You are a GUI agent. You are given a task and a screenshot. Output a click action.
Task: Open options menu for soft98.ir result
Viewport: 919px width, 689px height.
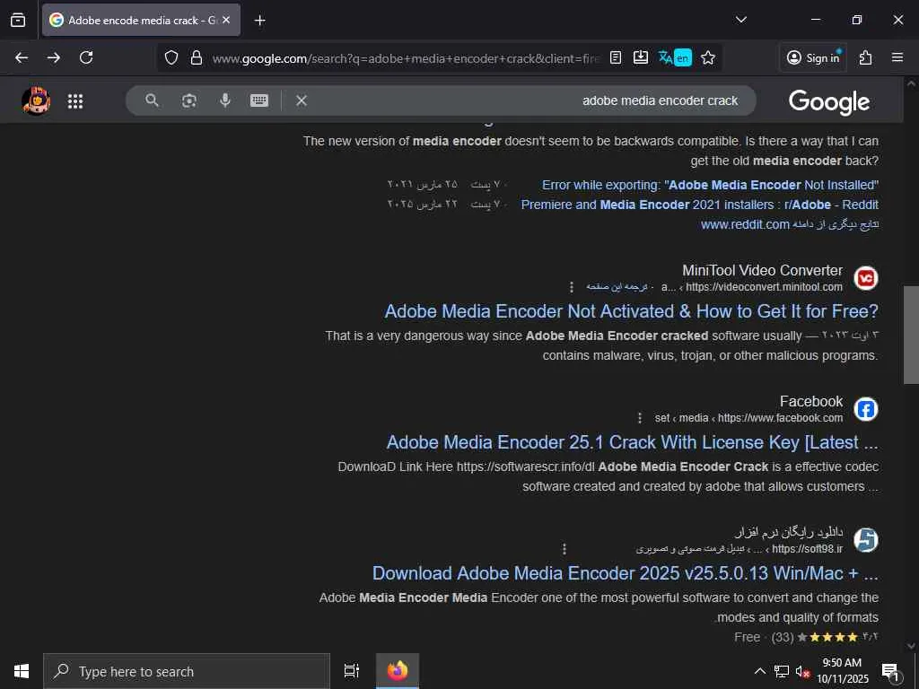coord(564,549)
